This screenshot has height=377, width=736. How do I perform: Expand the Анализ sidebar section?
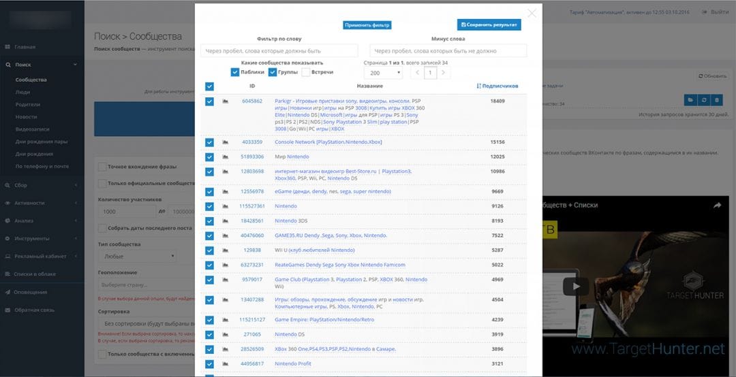[42, 221]
